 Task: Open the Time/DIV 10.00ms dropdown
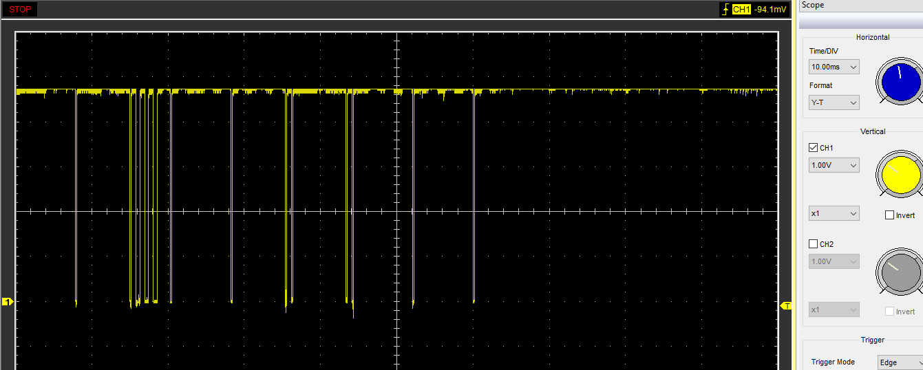click(834, 67)
